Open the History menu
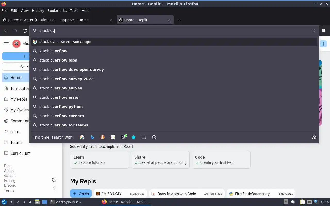Image resolution: width=330 pixels, height=206 pixels. point(38,11)
